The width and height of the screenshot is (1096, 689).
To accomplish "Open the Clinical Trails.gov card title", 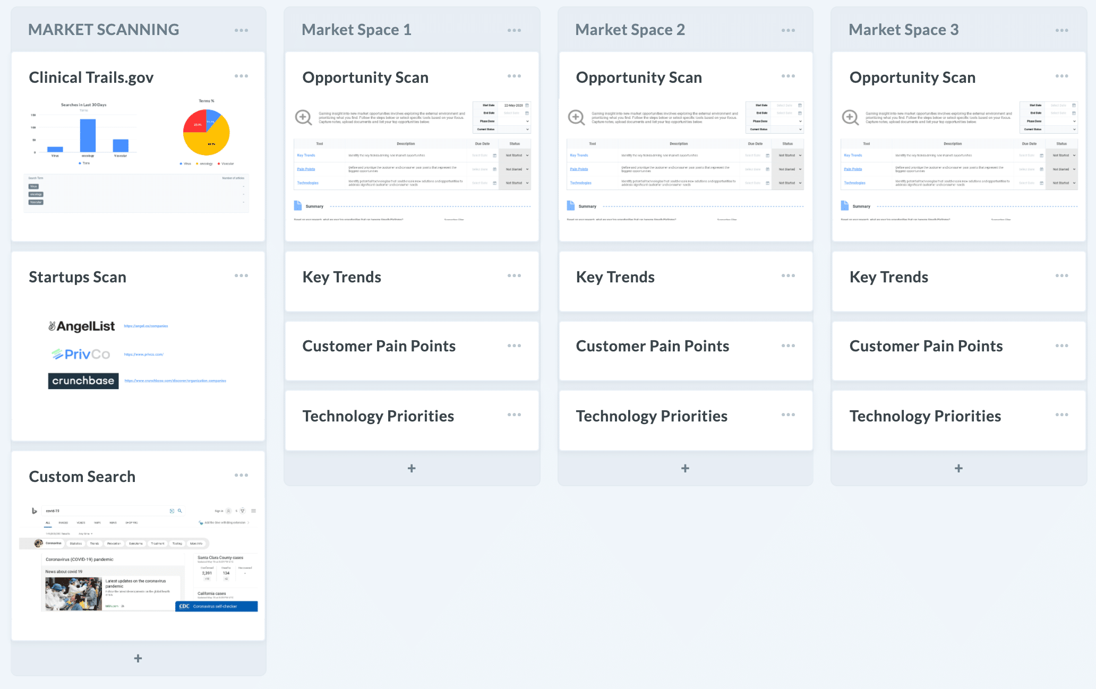I will pyautogui.click(x=91, y=77).
